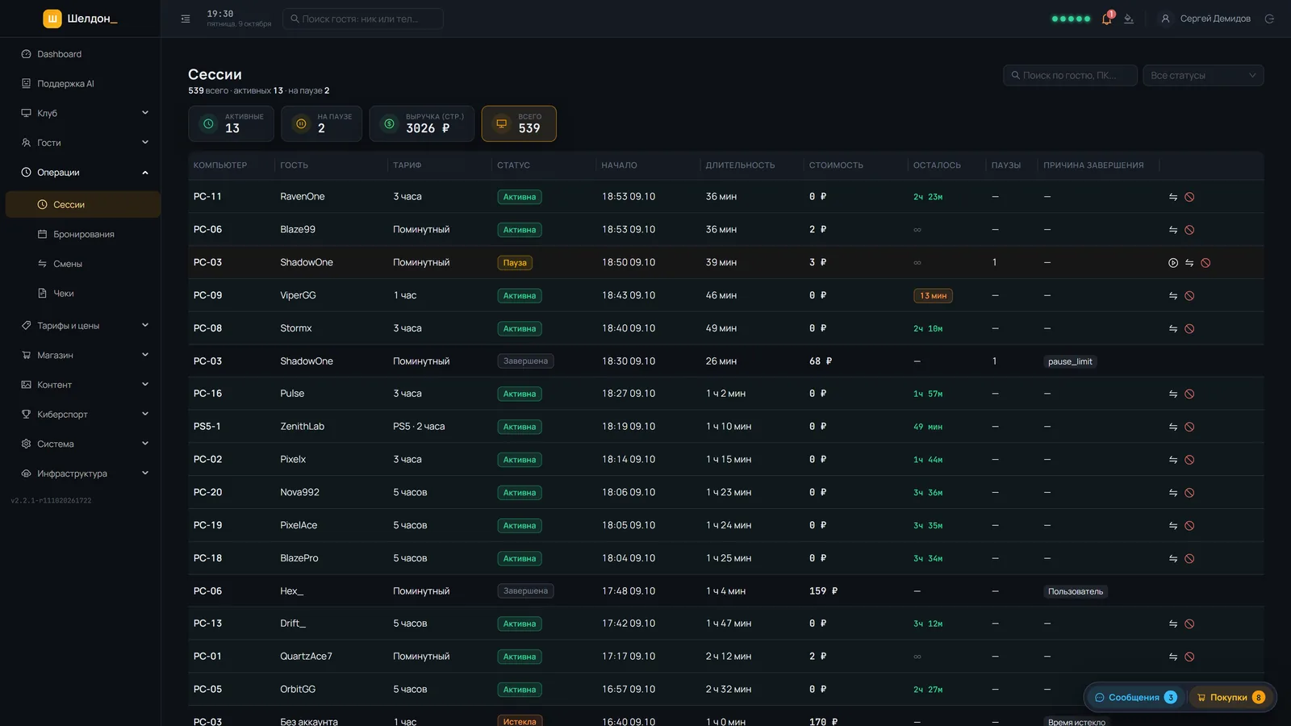Open Бронирования in the sidebar

click(x=83, y=235)
